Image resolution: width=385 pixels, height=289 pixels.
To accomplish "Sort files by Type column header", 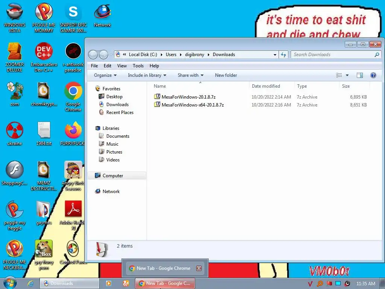I will 317,86.
